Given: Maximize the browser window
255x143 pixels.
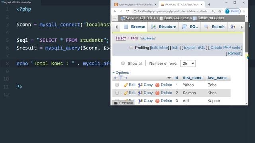Looking at the screenshot, I should click(235, 2).
